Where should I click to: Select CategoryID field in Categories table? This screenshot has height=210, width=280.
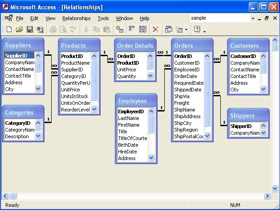coord(19,123)
